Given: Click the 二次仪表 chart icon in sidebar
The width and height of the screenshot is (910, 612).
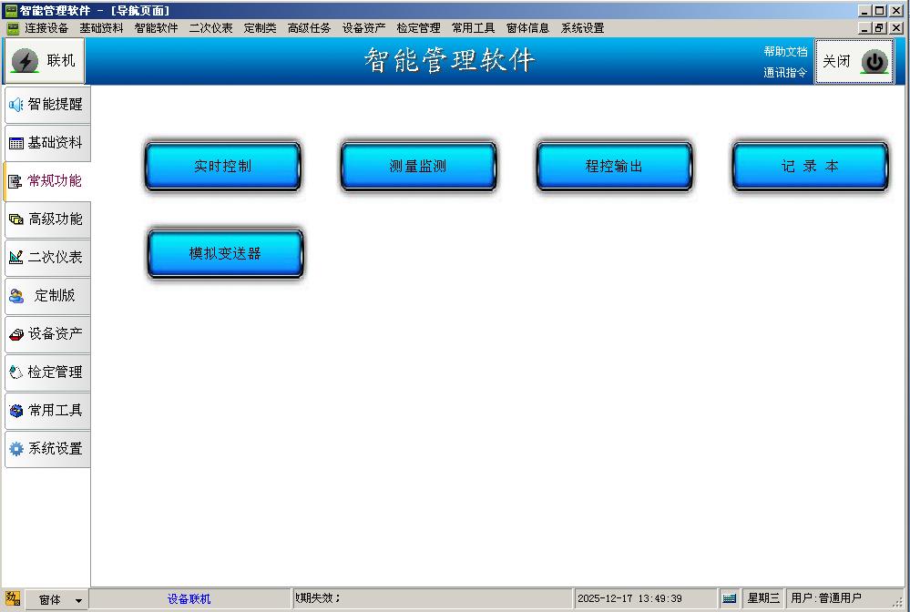Looking at the screenshot, I should (x=15, y=258).
